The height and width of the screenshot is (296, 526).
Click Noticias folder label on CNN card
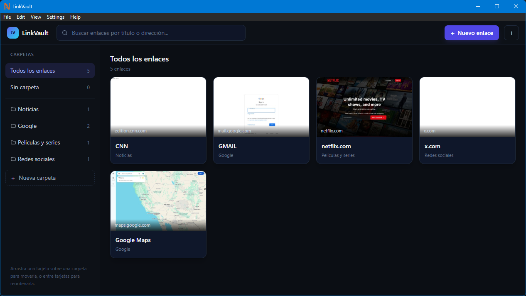tap(123, 155)
